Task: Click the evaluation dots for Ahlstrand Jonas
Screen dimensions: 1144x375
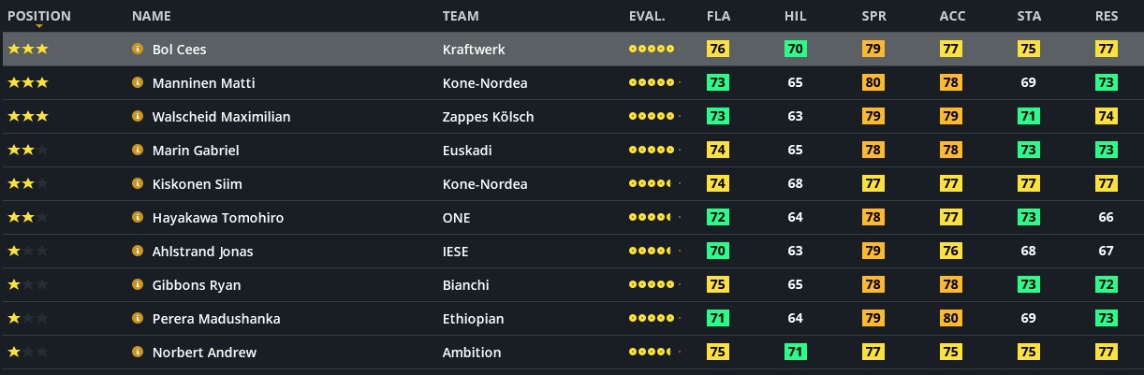Action: 653,252
